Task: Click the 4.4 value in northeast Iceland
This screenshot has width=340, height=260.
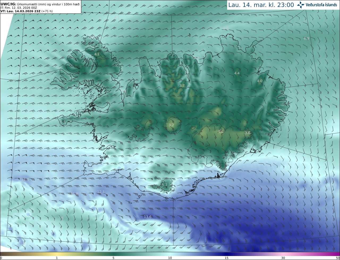Action: point(237,73)
